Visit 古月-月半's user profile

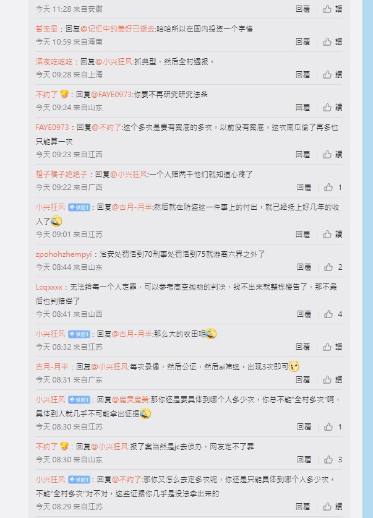[x=52, y=367]
